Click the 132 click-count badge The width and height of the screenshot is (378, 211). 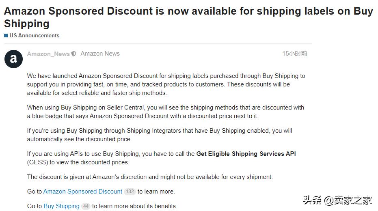click(130, 192)
